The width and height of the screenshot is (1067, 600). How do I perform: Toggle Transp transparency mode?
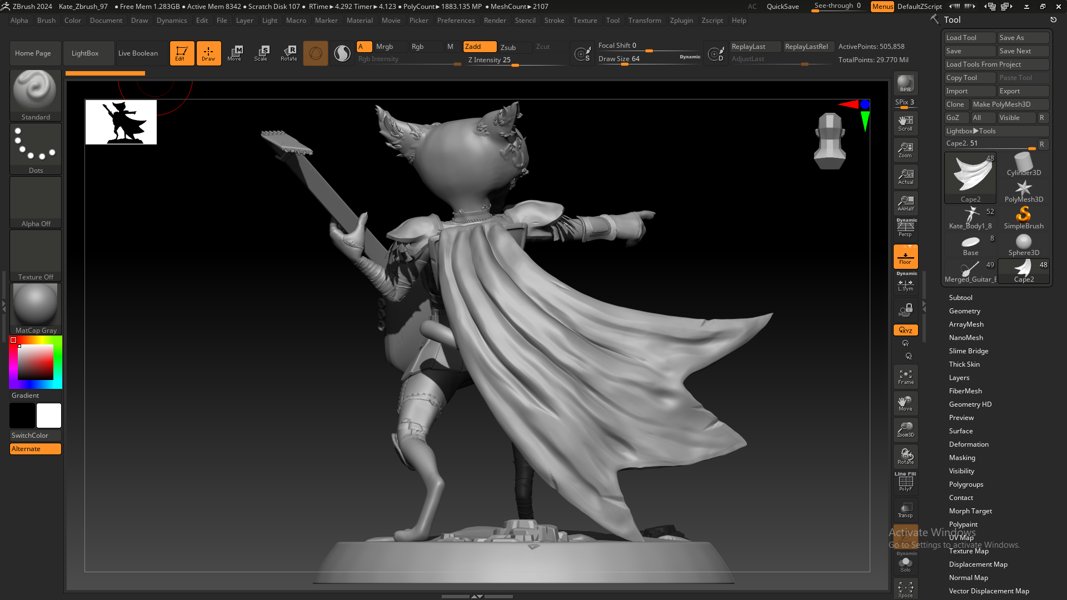point(905,510)
